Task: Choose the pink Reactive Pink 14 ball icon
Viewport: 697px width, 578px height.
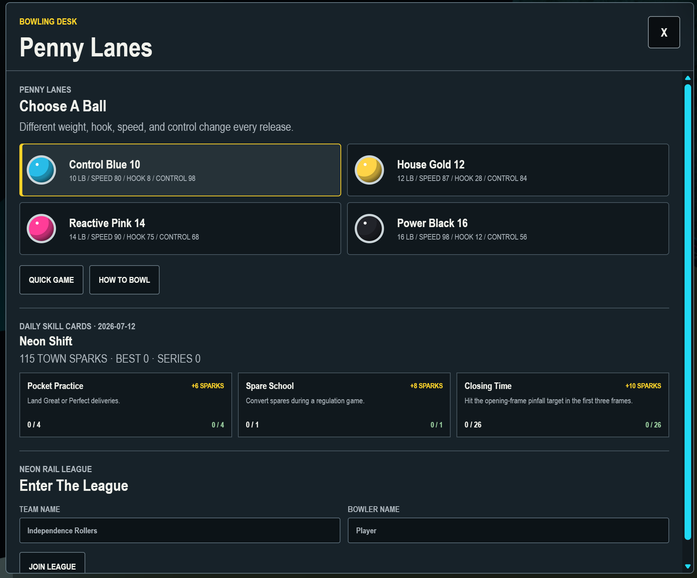Action: coord(41,229)
